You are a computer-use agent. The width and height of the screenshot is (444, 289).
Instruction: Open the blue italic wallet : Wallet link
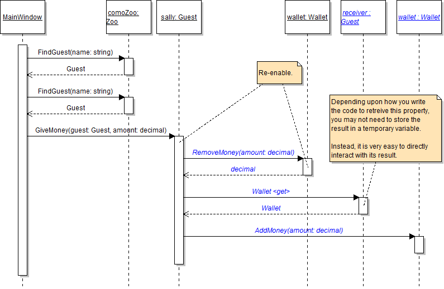click(x=419, y=17)
